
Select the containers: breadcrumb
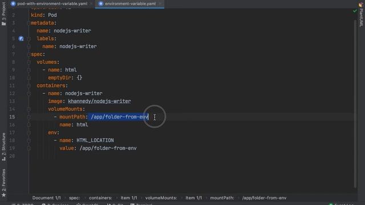point(100,198)
